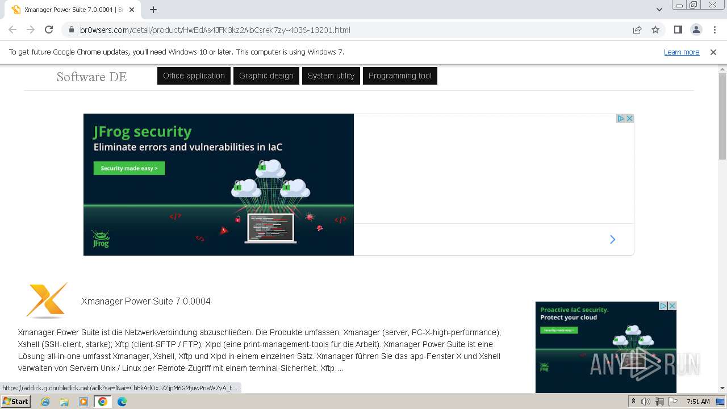Share this page icon in address bar

(x=637, y=30)
